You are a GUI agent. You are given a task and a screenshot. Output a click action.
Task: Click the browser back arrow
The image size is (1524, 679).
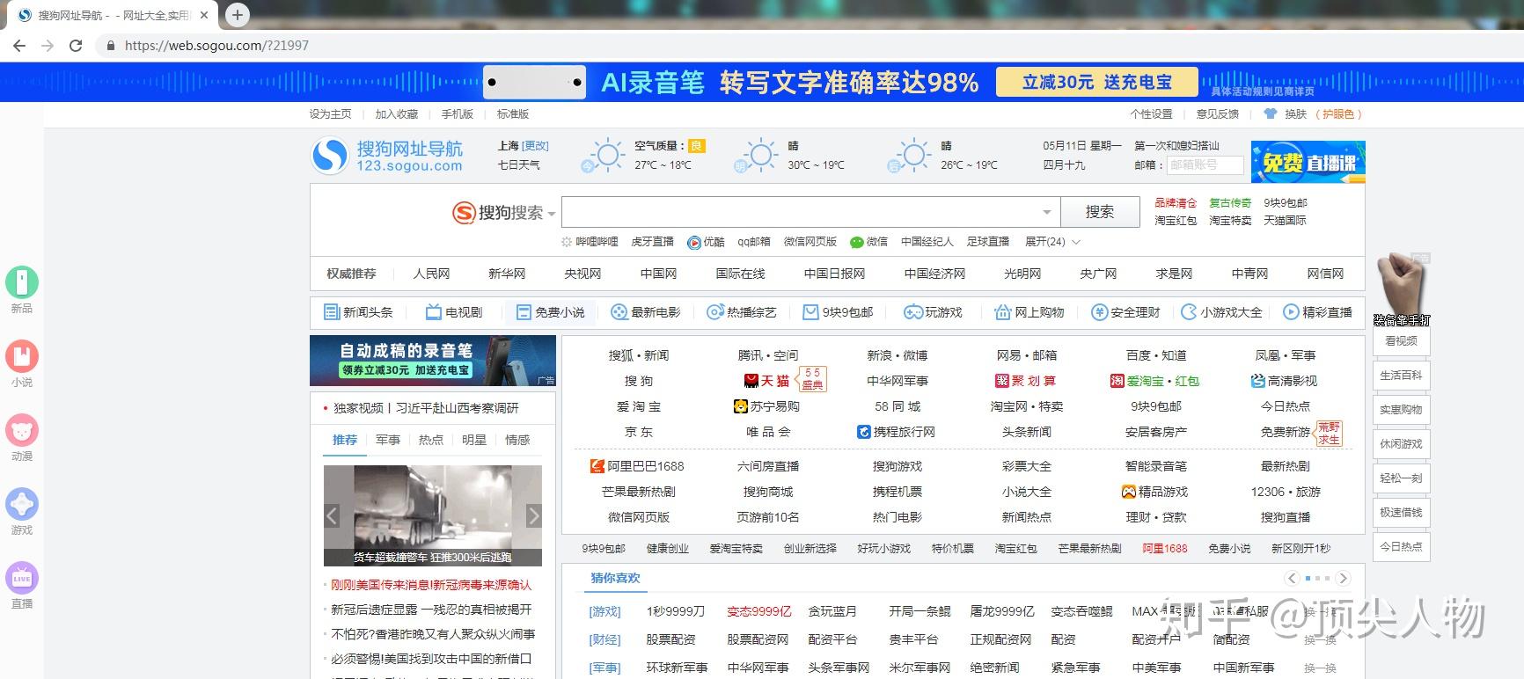click(x=19, y=45)
